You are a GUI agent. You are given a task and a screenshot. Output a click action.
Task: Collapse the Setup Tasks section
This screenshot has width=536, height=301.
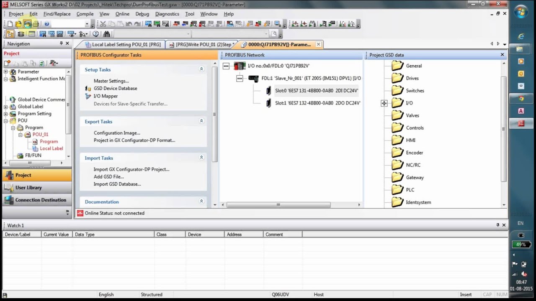[201, 69]
